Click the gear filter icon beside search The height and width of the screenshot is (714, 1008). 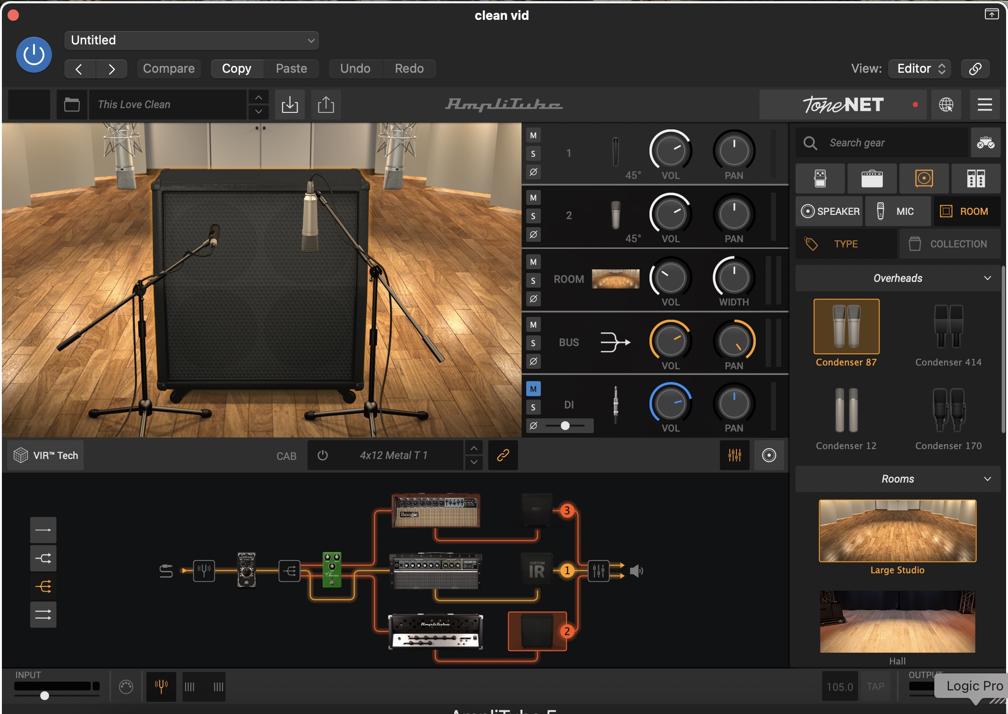pyautogui.click(x=986, y=143)
